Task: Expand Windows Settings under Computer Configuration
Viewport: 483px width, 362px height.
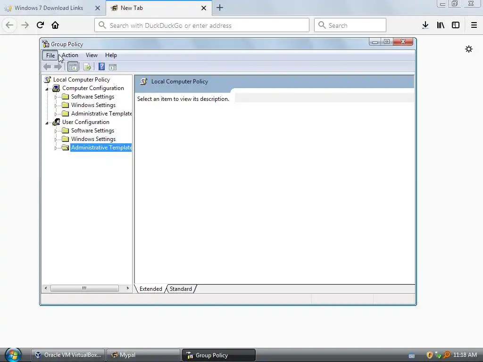Action: [56, 106]
